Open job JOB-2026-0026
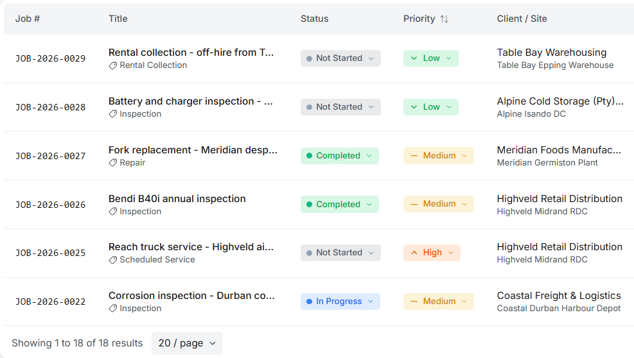The width and height of the screenshot is (634, 358). pos(51,205)
